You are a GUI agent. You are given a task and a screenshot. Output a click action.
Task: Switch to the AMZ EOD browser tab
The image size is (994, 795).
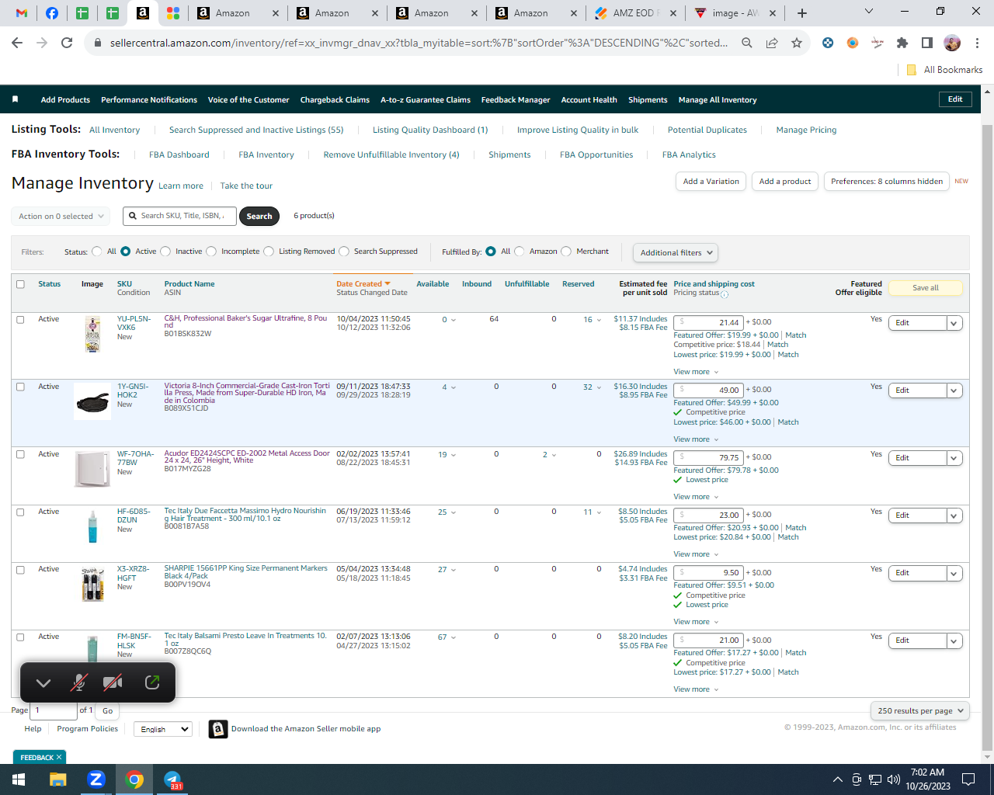click(635, 13)
